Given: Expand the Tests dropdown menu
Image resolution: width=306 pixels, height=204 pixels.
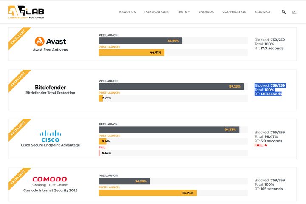Looking at the screenshot, I should click(183, 12).
